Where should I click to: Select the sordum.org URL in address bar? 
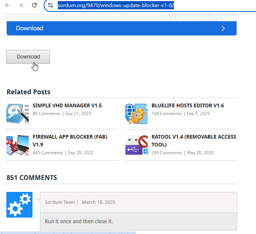click(116, 5)
